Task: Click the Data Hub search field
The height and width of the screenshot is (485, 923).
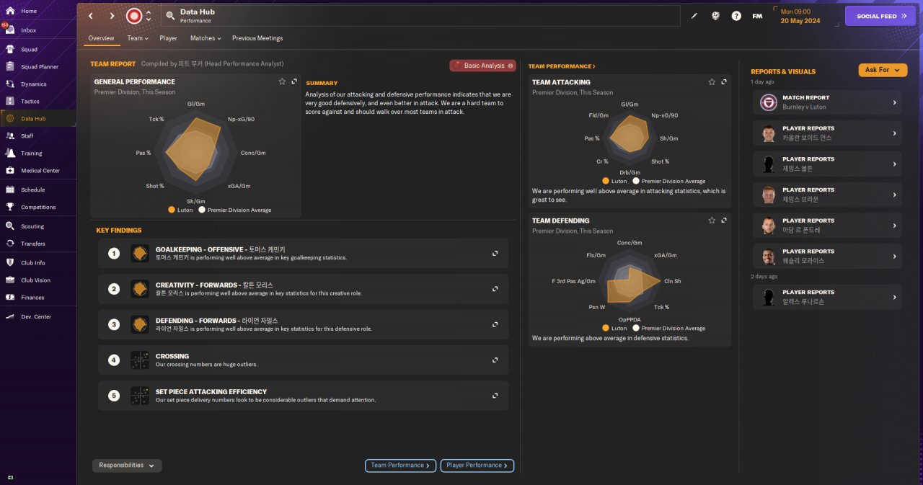Action: pyautogui.click(x=420, y=16)
